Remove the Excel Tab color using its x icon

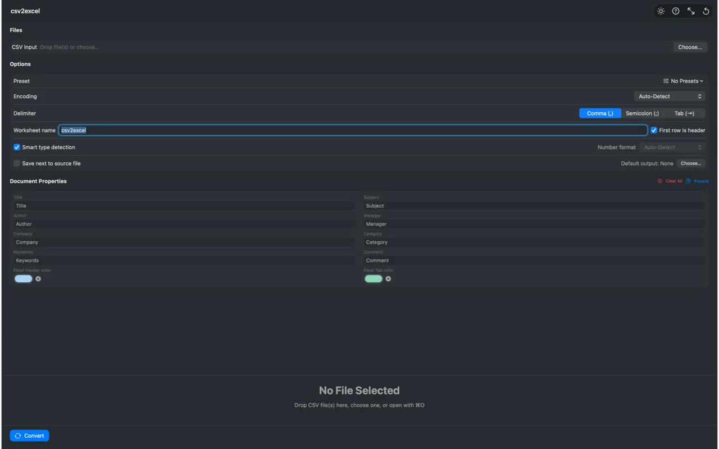[388, 278]
